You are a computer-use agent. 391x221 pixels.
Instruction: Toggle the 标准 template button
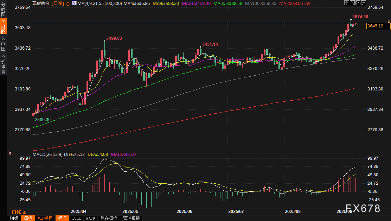point(63,218)
